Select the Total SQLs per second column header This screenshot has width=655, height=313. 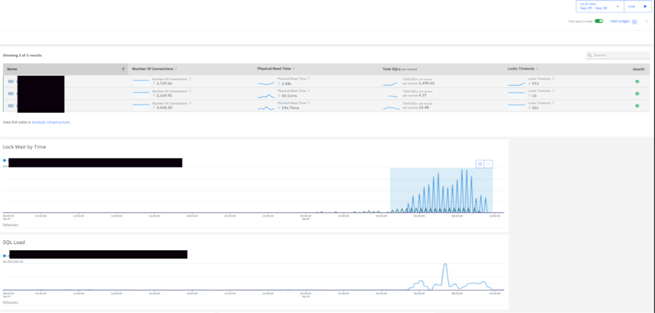point(400,69)
